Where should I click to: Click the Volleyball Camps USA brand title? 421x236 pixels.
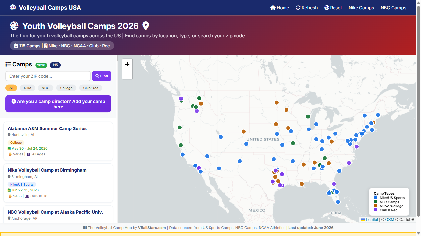pos(50,7)
